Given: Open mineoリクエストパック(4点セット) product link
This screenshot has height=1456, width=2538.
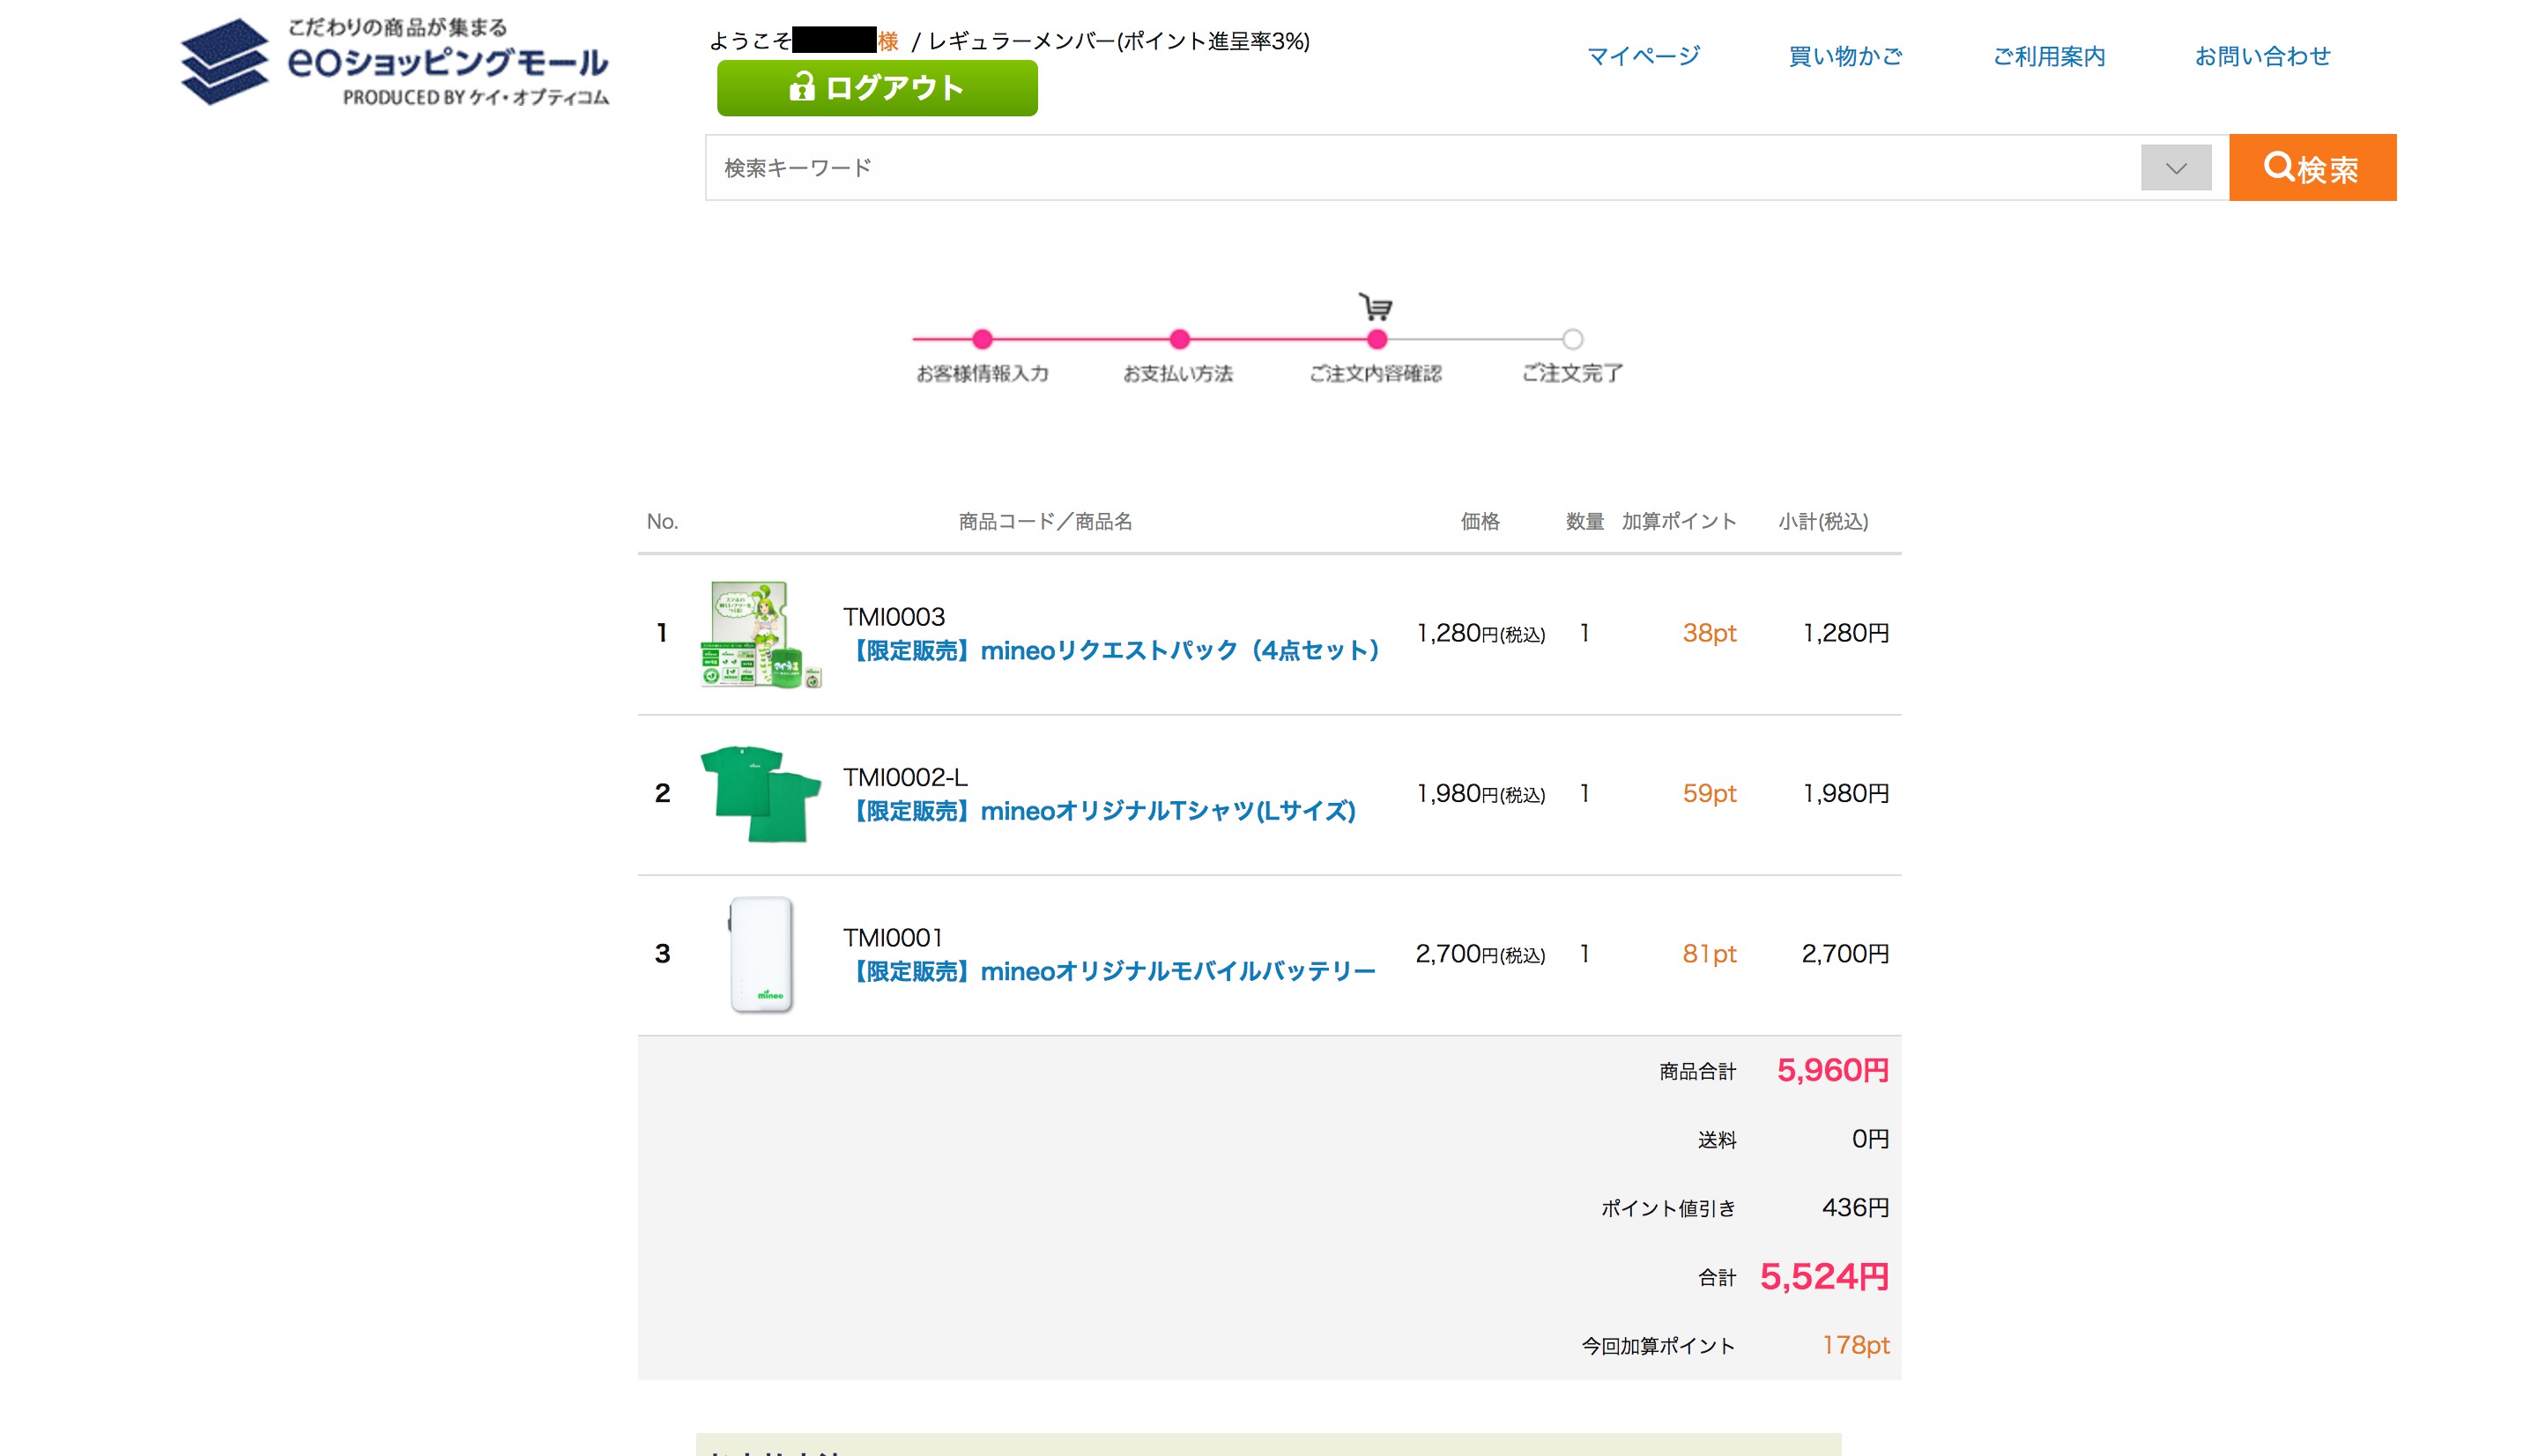Looking at the screenshot, I should click(x=1114, y=651).
